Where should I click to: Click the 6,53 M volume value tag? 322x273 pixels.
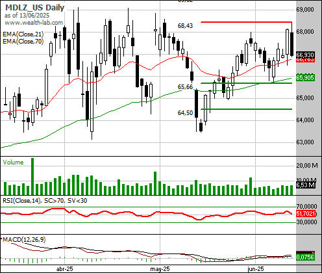[305, 185]
